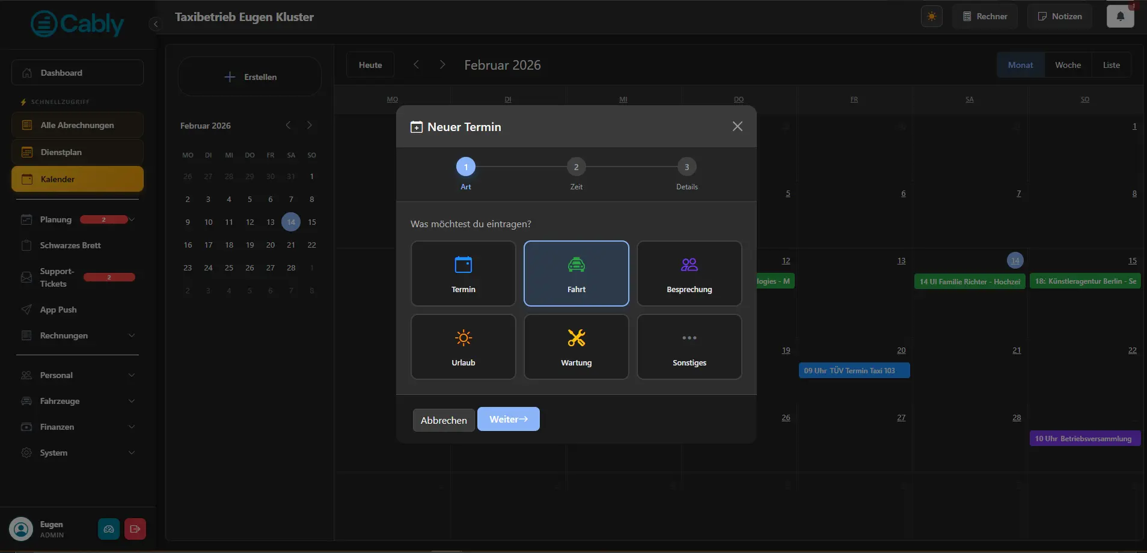Expand the Rechnungen menu

(78, 335)
